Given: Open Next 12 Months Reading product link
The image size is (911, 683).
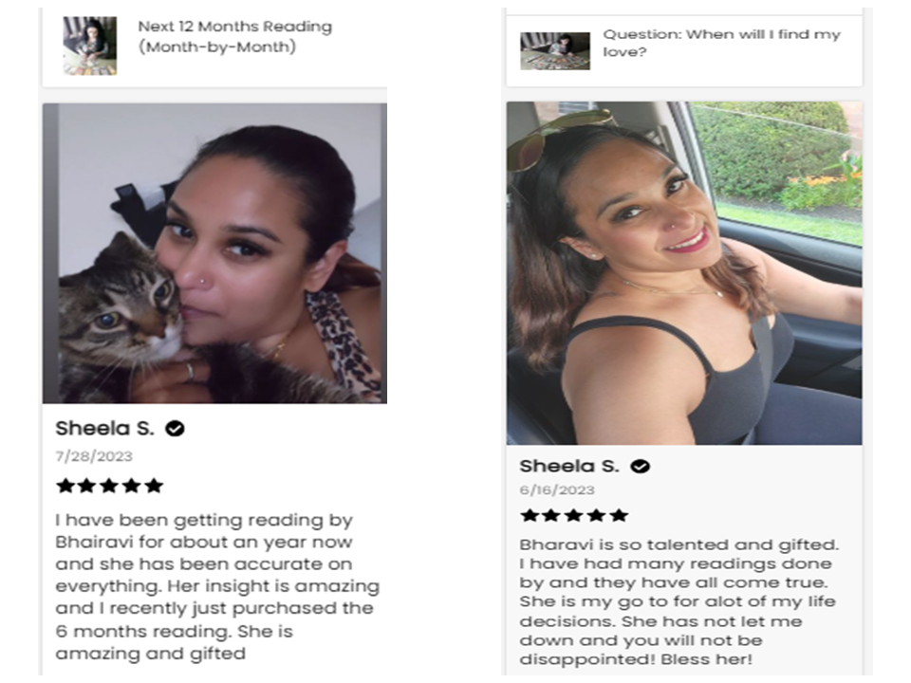Looking at the screenshot, I should [234, 37].
